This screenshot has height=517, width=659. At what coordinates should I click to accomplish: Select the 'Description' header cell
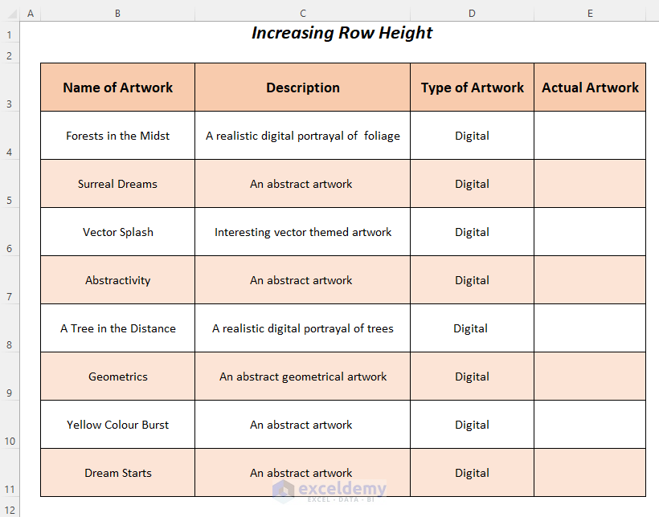303,87
